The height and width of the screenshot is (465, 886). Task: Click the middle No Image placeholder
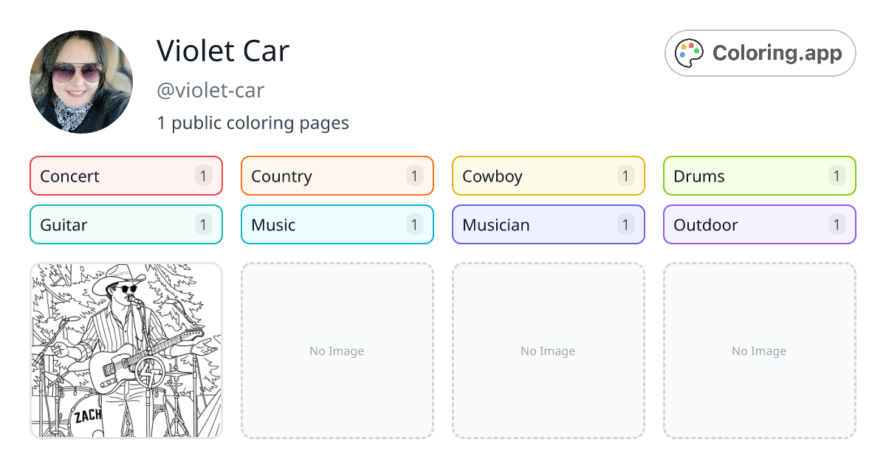click(x=548, y=351)
